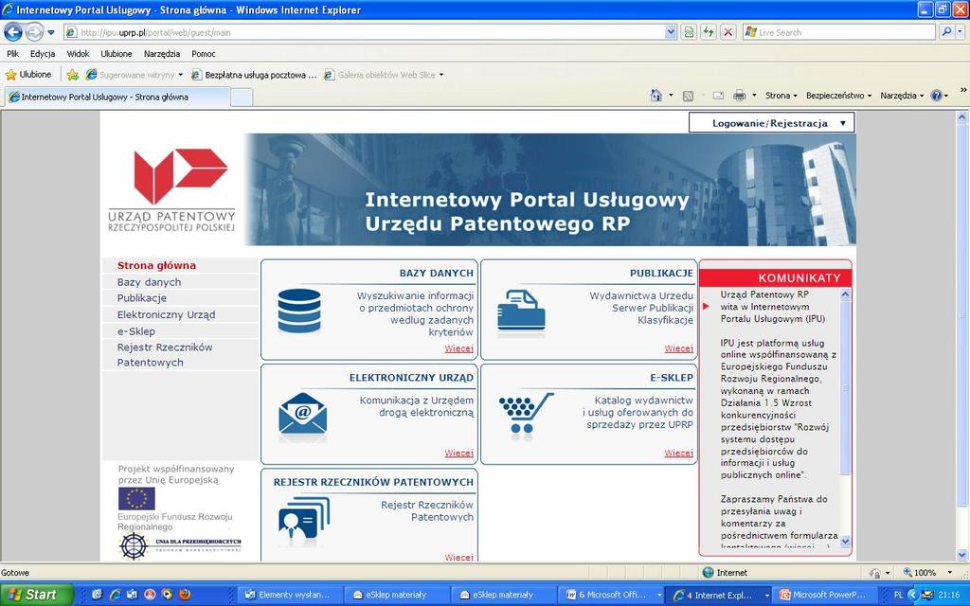Click the Elektroniczny Urząd envelope icon
The width and height of the screenshot is (970, 606).
302,413
